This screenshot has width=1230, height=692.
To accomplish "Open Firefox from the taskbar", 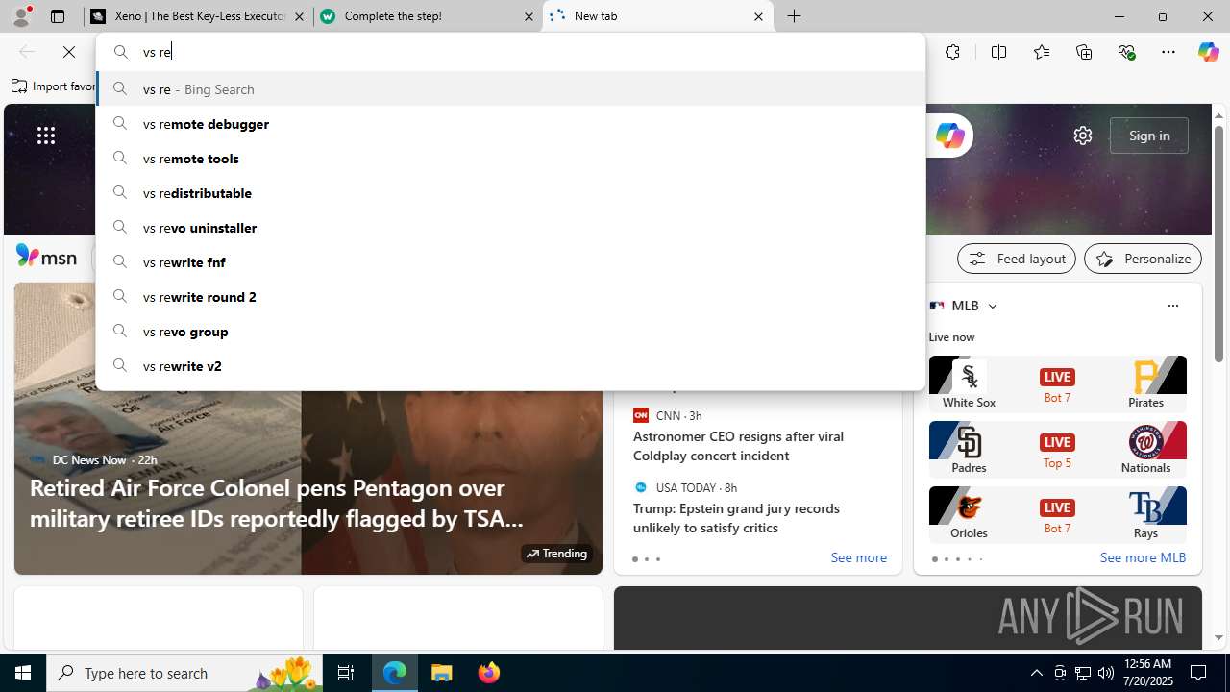I will [x=488, y=673].
